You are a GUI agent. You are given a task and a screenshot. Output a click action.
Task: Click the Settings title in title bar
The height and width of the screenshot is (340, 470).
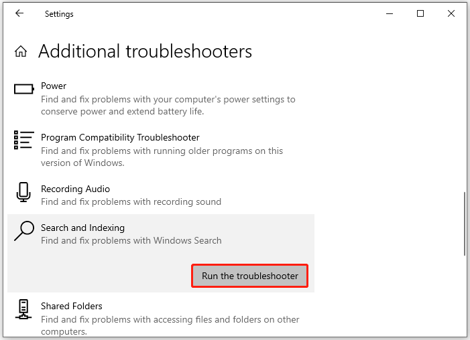tap(59, 14)
